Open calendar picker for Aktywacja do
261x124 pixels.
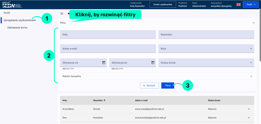coord(153,63)
